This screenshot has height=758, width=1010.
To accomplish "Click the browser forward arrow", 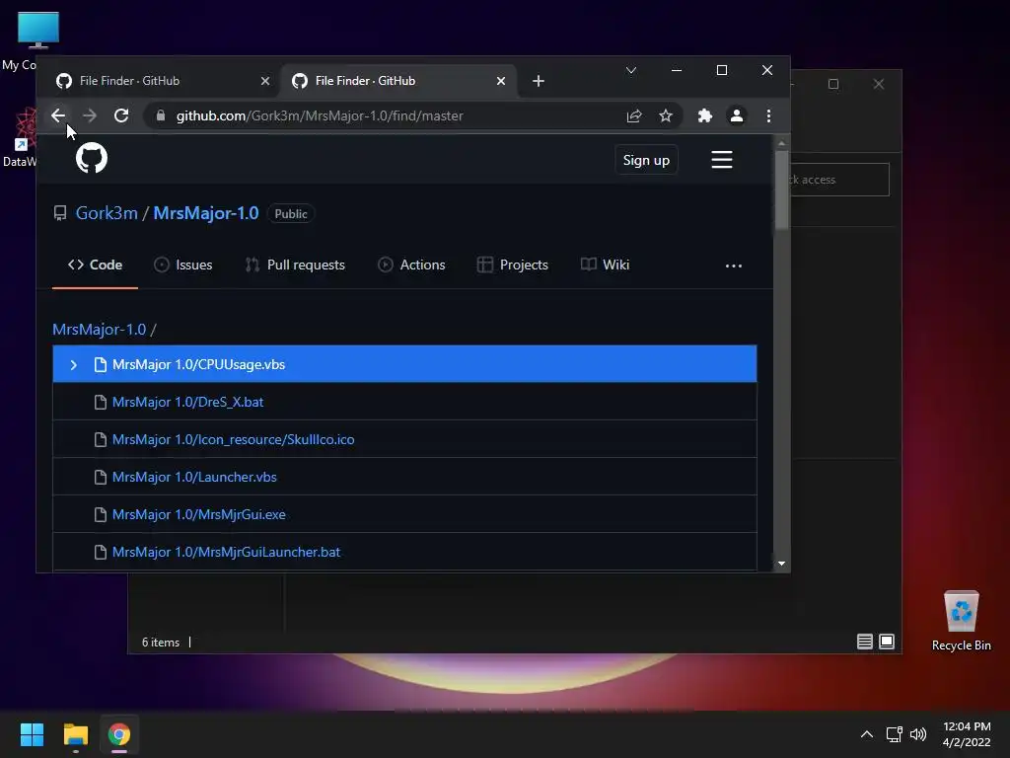I will 90,115.
